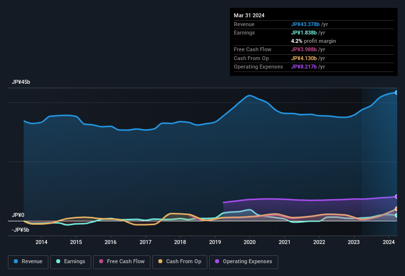Select the 2024 label on the x-axis
Screen dimensions: 405x276
pos(388,242)
